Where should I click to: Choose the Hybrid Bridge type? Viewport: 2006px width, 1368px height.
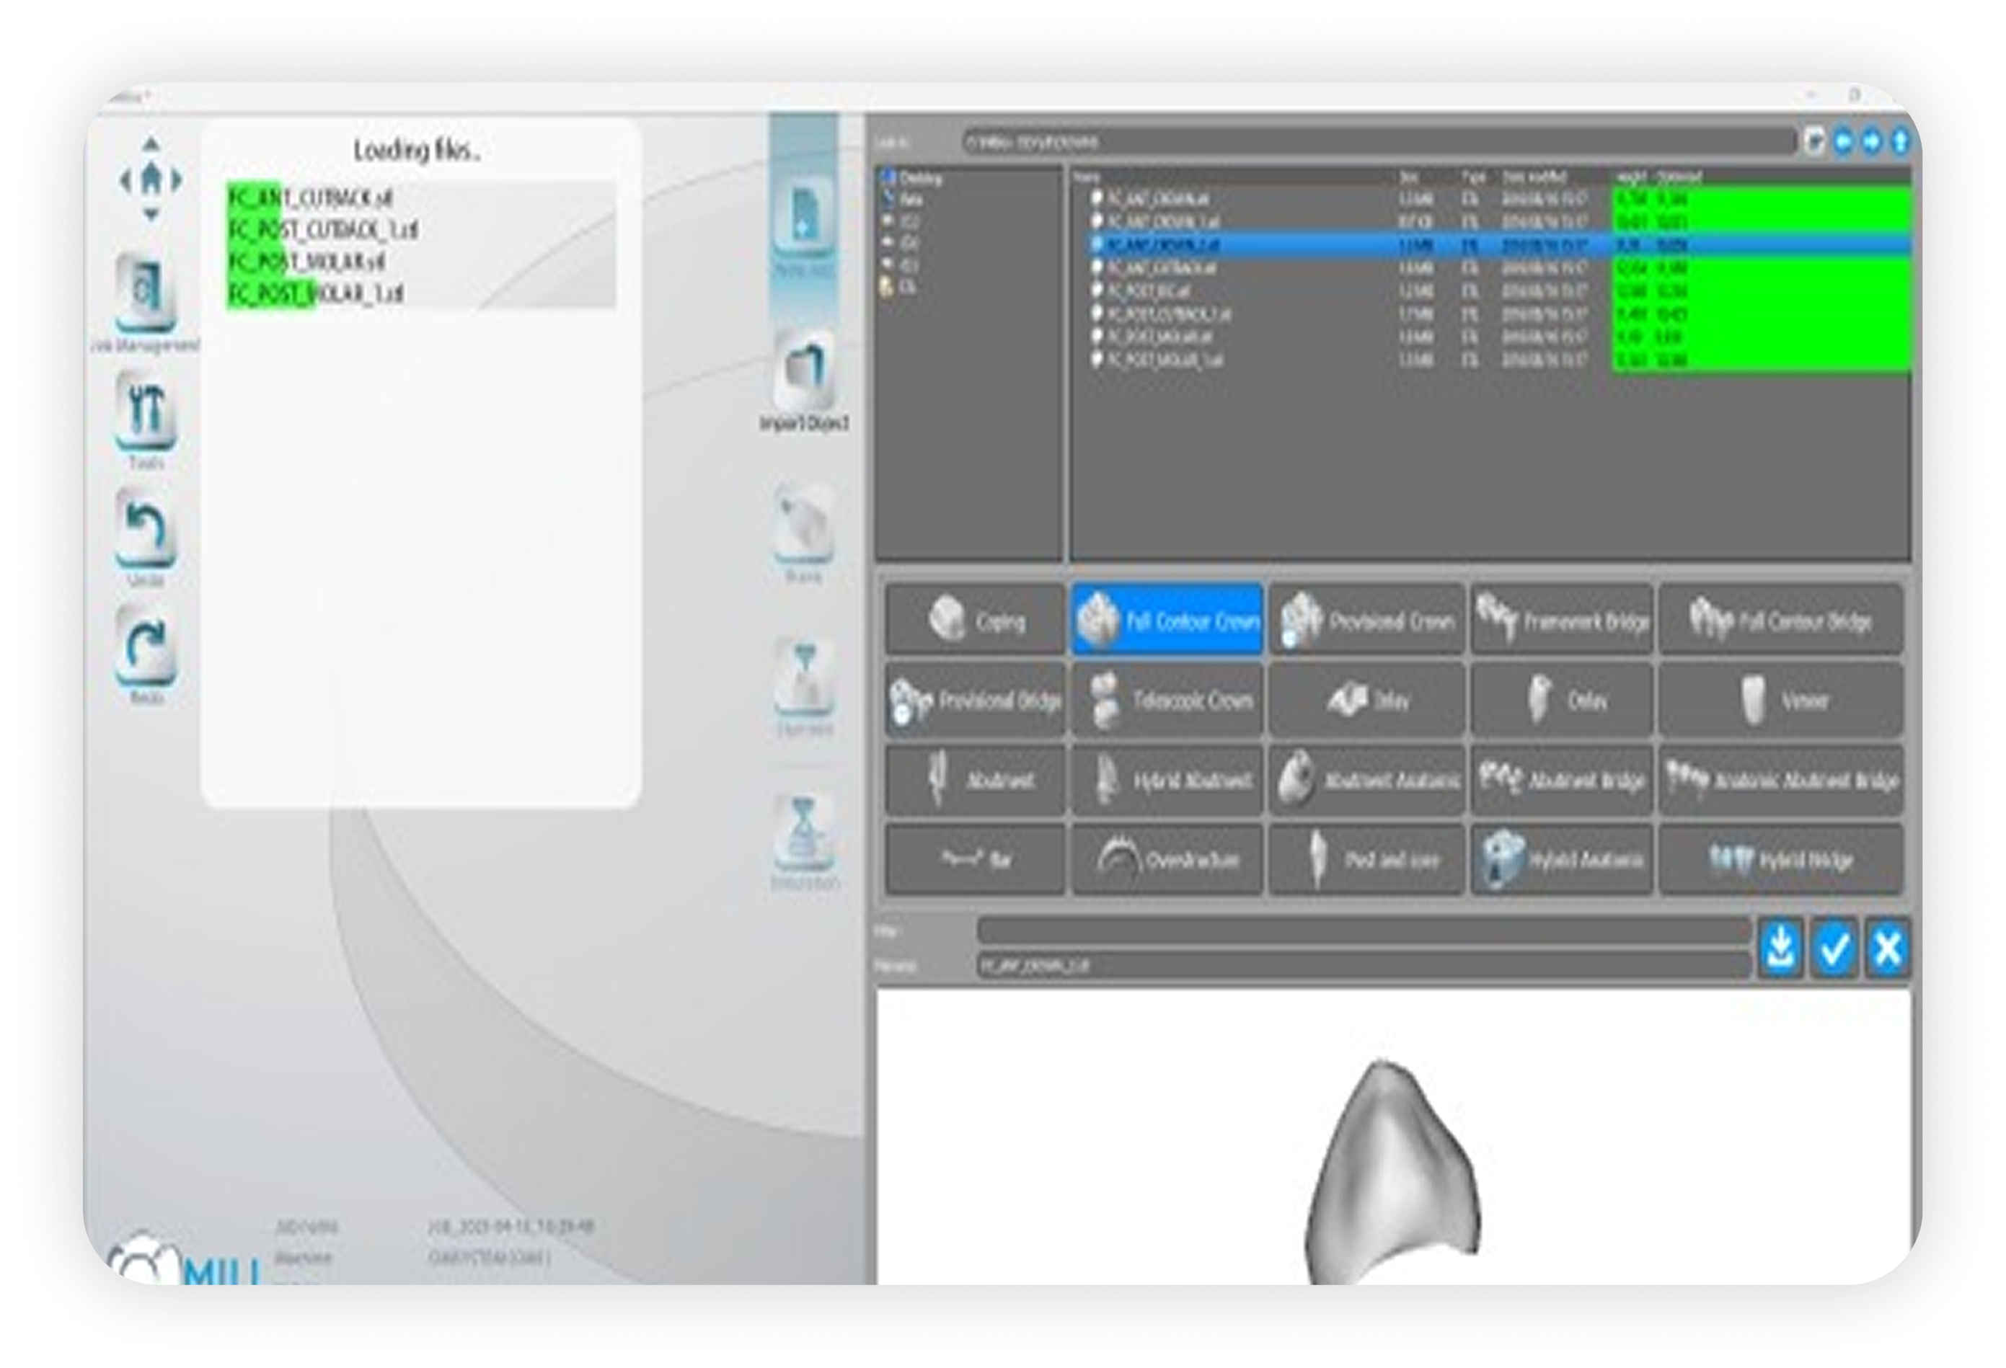click(x=1780, y=859)
